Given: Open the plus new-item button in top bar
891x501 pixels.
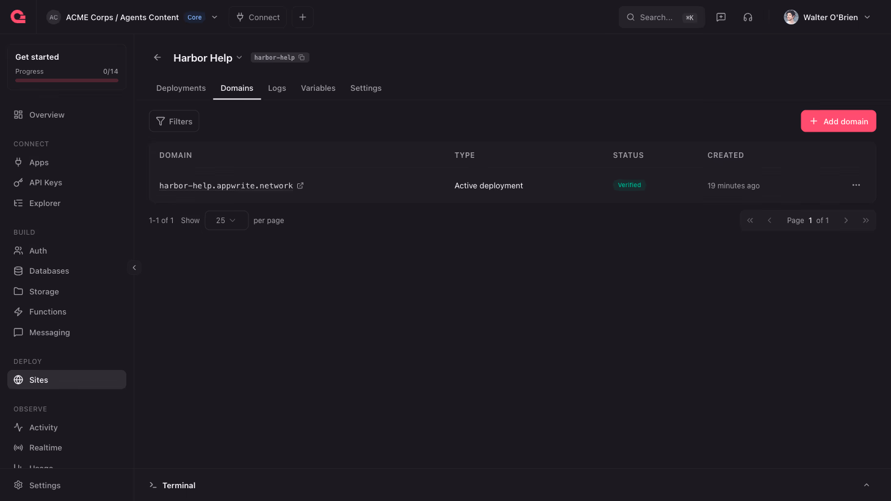Looking at the screenshot, I should point(303,17).
